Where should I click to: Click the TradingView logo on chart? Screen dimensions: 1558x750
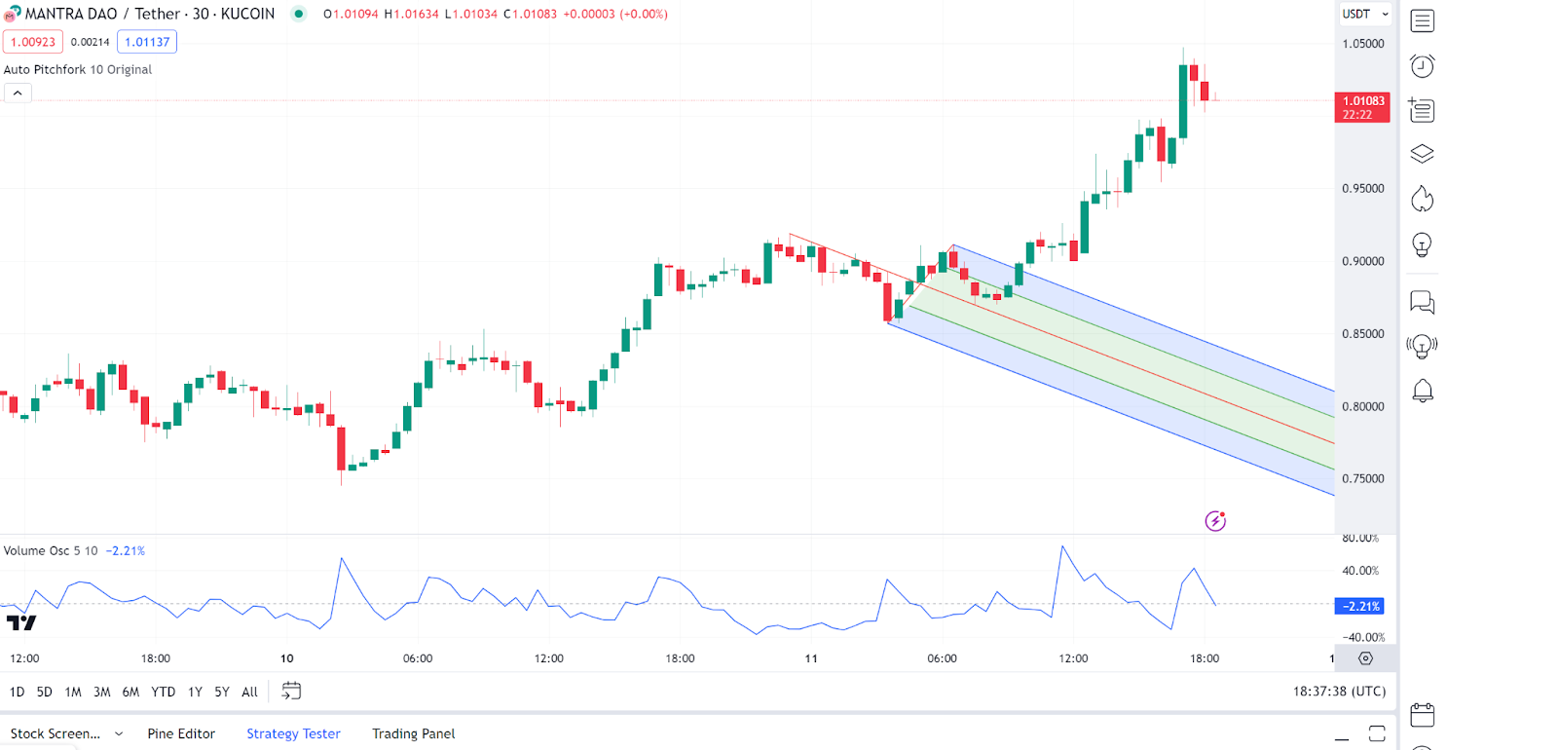pyautogui.click(x=20, y=622)
